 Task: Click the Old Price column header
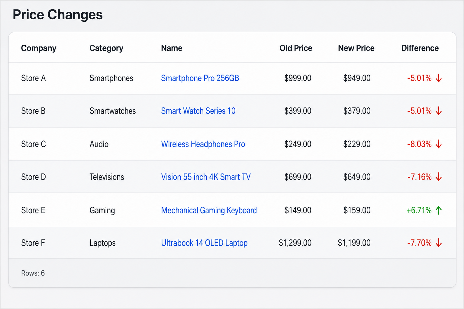tap(296, 48)
